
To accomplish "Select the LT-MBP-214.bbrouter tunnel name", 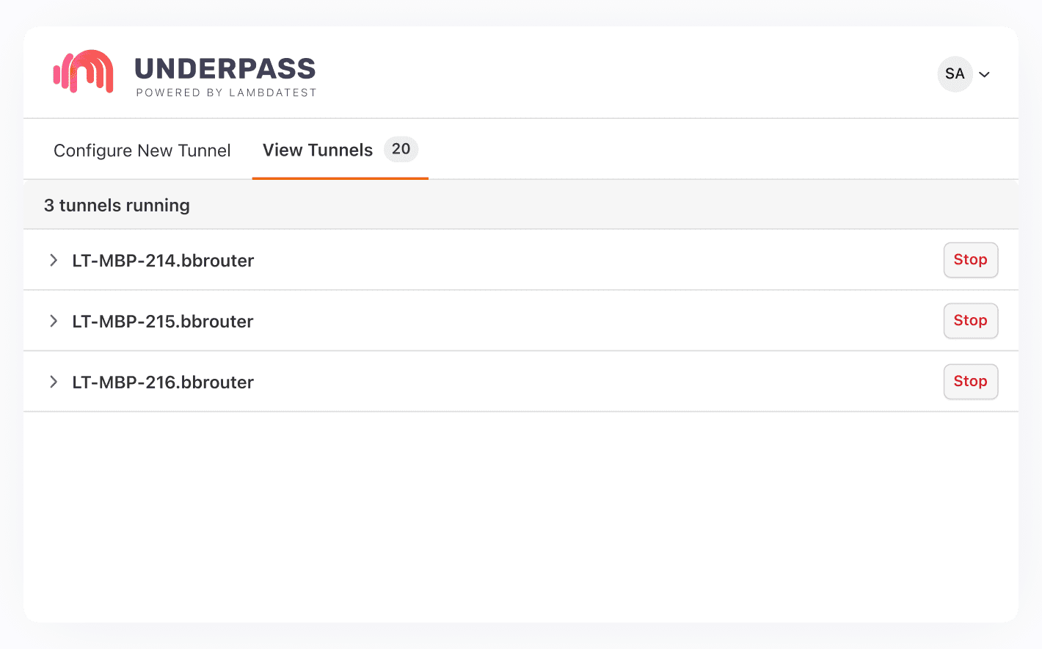I will [163, 261].
